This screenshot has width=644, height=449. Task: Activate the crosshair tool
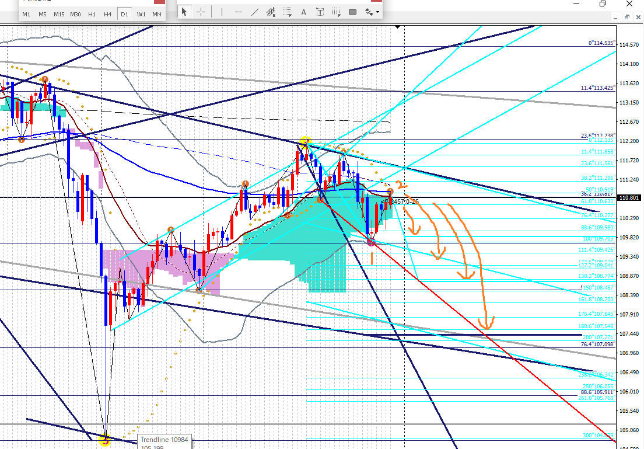coord(200,12)
